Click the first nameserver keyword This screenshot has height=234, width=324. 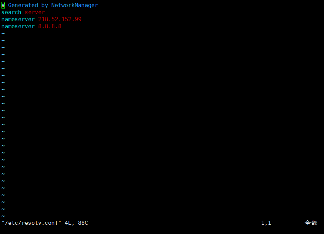[x=18, y=20]
